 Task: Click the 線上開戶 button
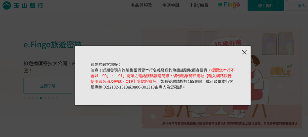tap(266, 5)
